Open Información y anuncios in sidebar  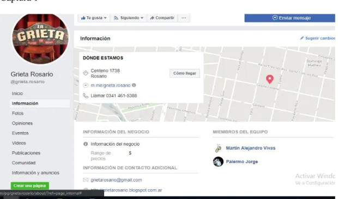click(x=35, y=173)
